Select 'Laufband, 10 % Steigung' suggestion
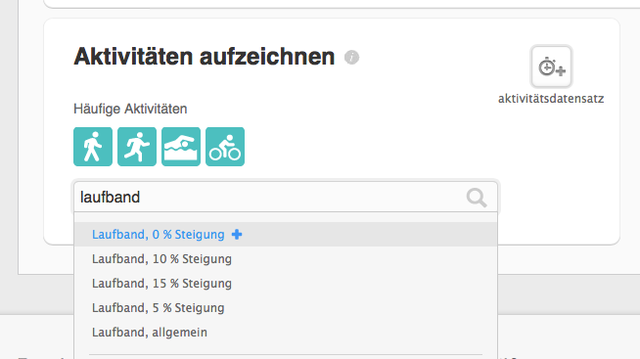Screen dimensions: 640x359 pos(161,258)
